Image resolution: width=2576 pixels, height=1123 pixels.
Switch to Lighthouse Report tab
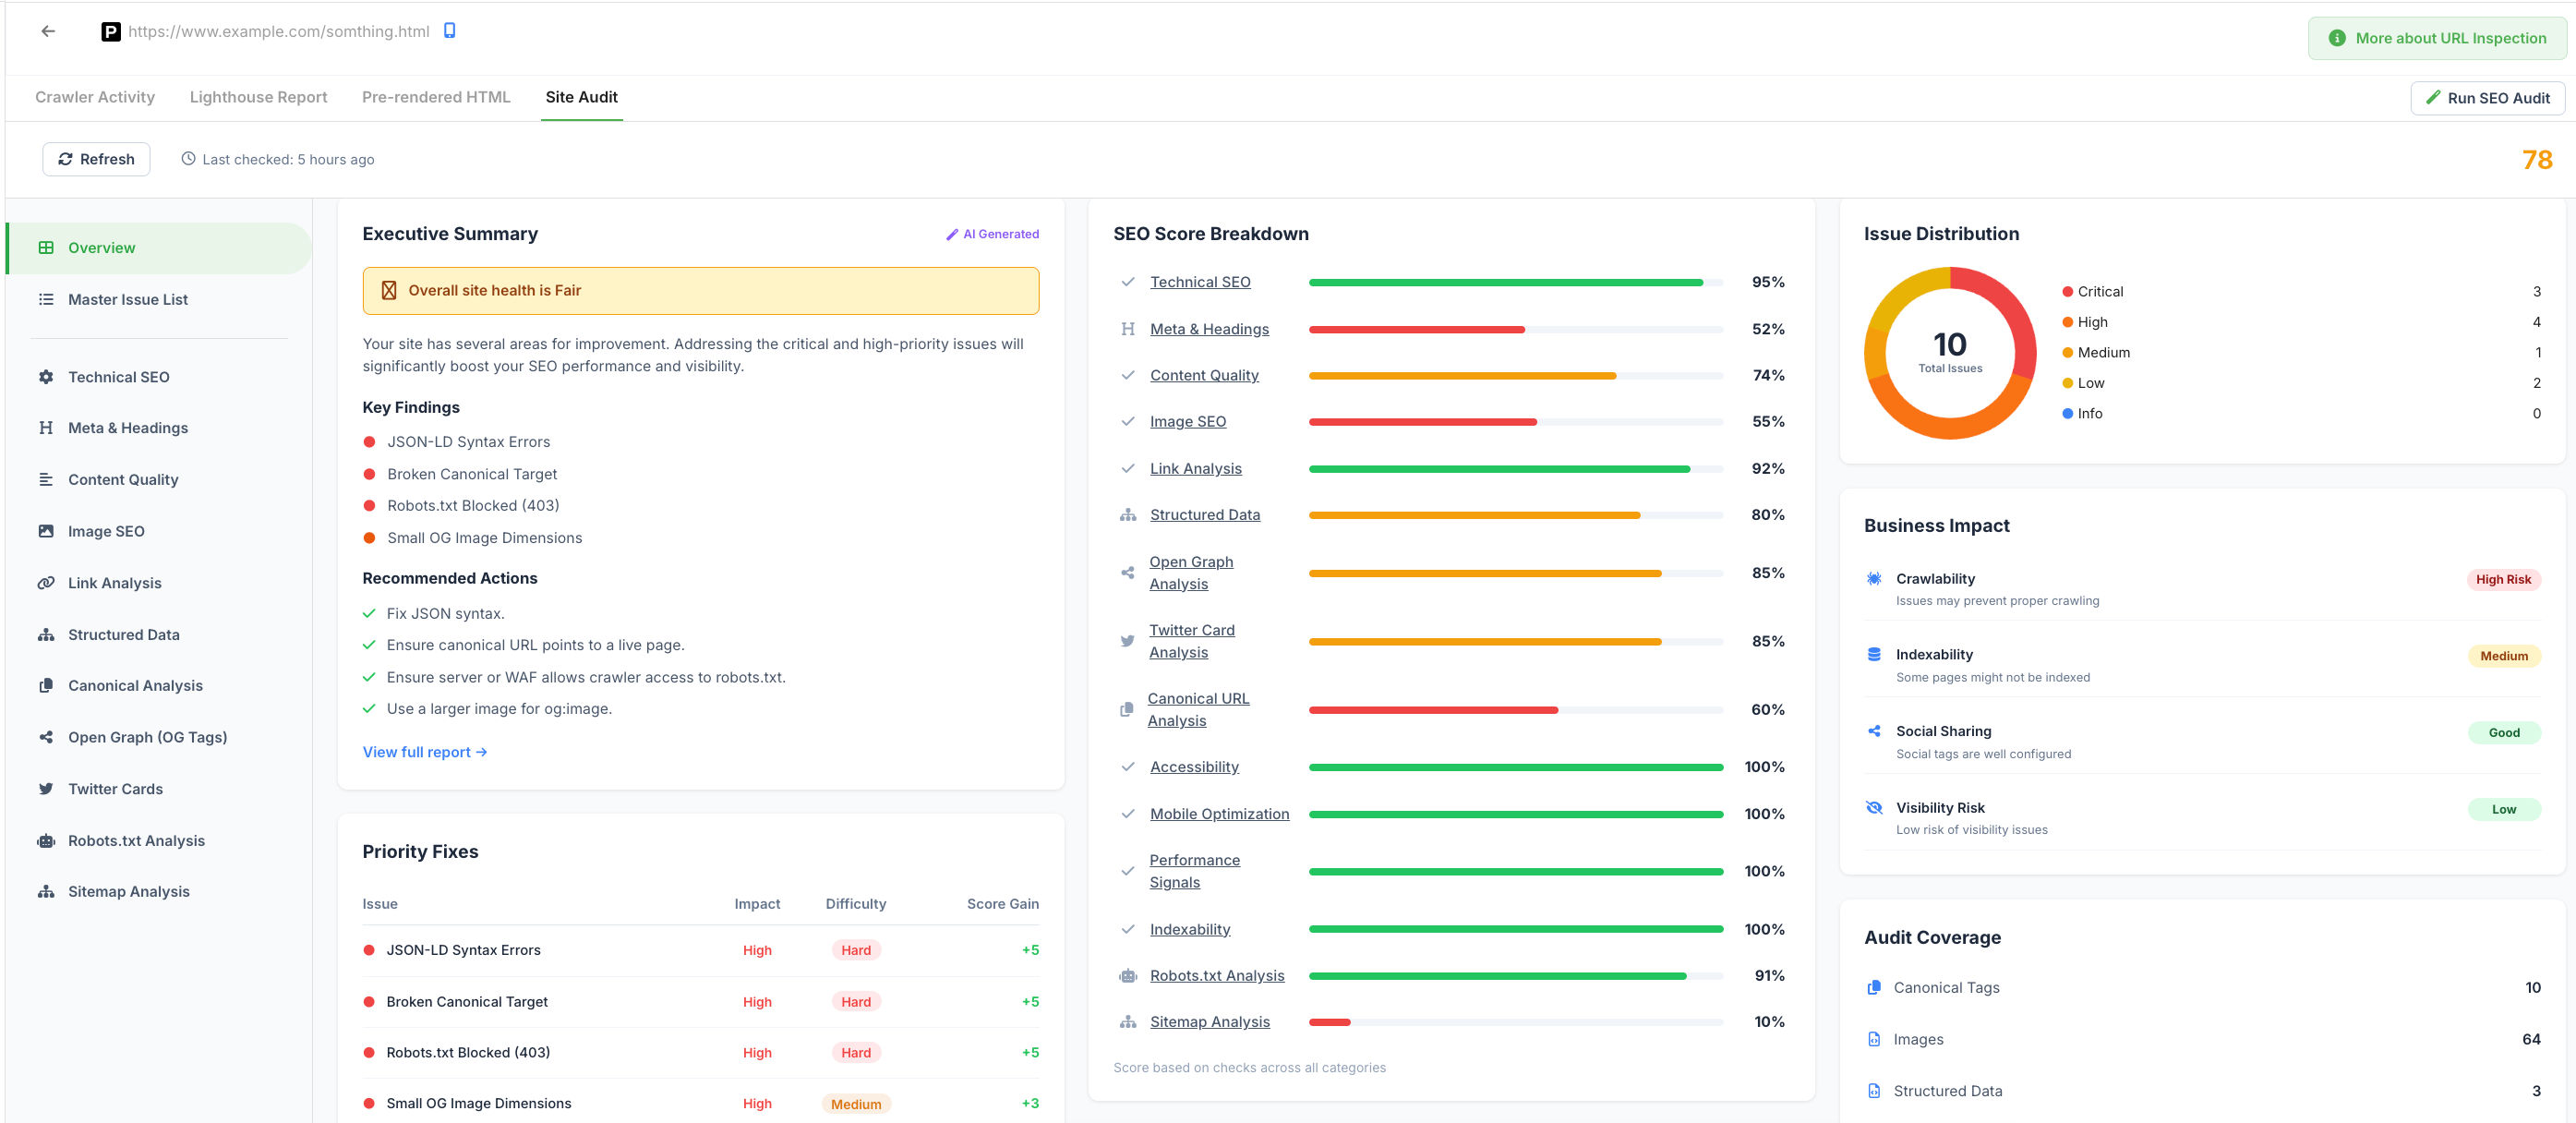click(x=258, y=97)
